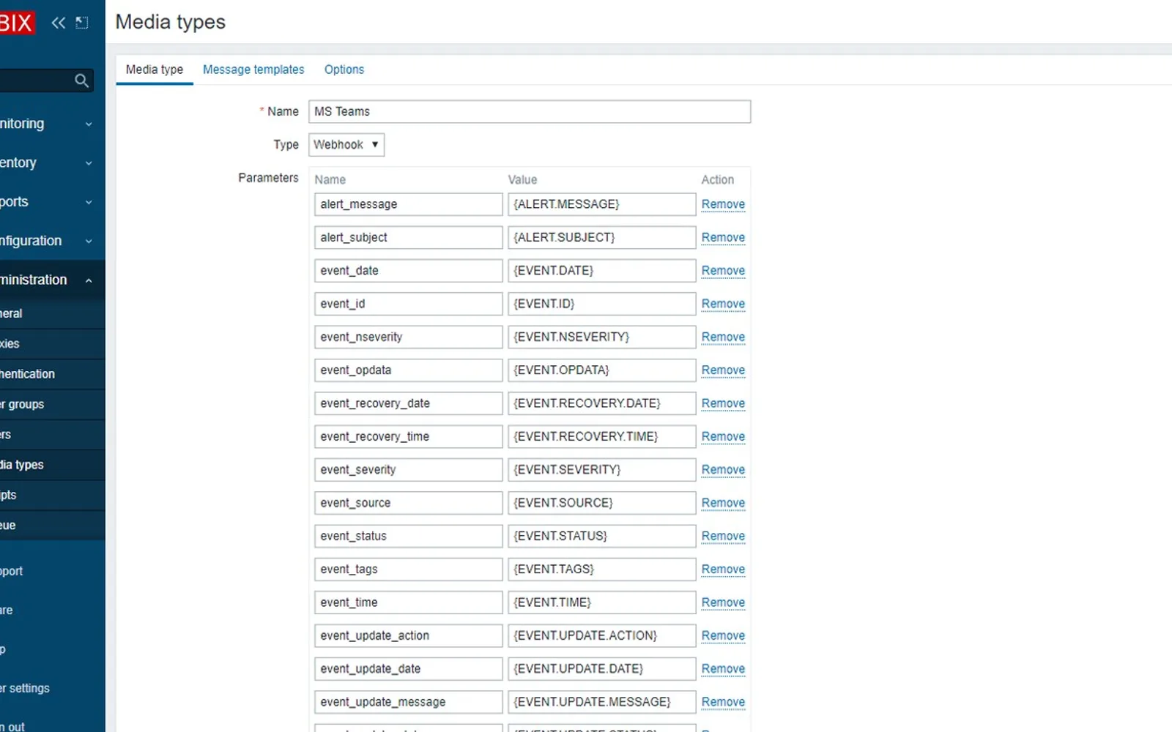The width and height of the screenshot is (1172, 732).
Task: Edit the event_source name field
Action: coord(409,503)
